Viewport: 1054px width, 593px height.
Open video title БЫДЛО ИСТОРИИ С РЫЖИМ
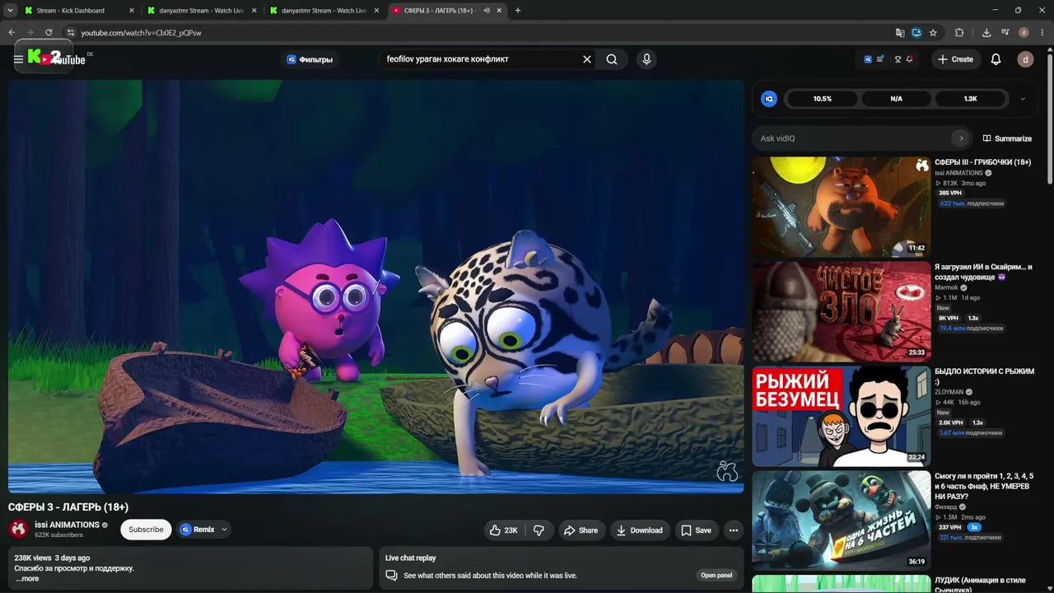[x=984, y=376]
